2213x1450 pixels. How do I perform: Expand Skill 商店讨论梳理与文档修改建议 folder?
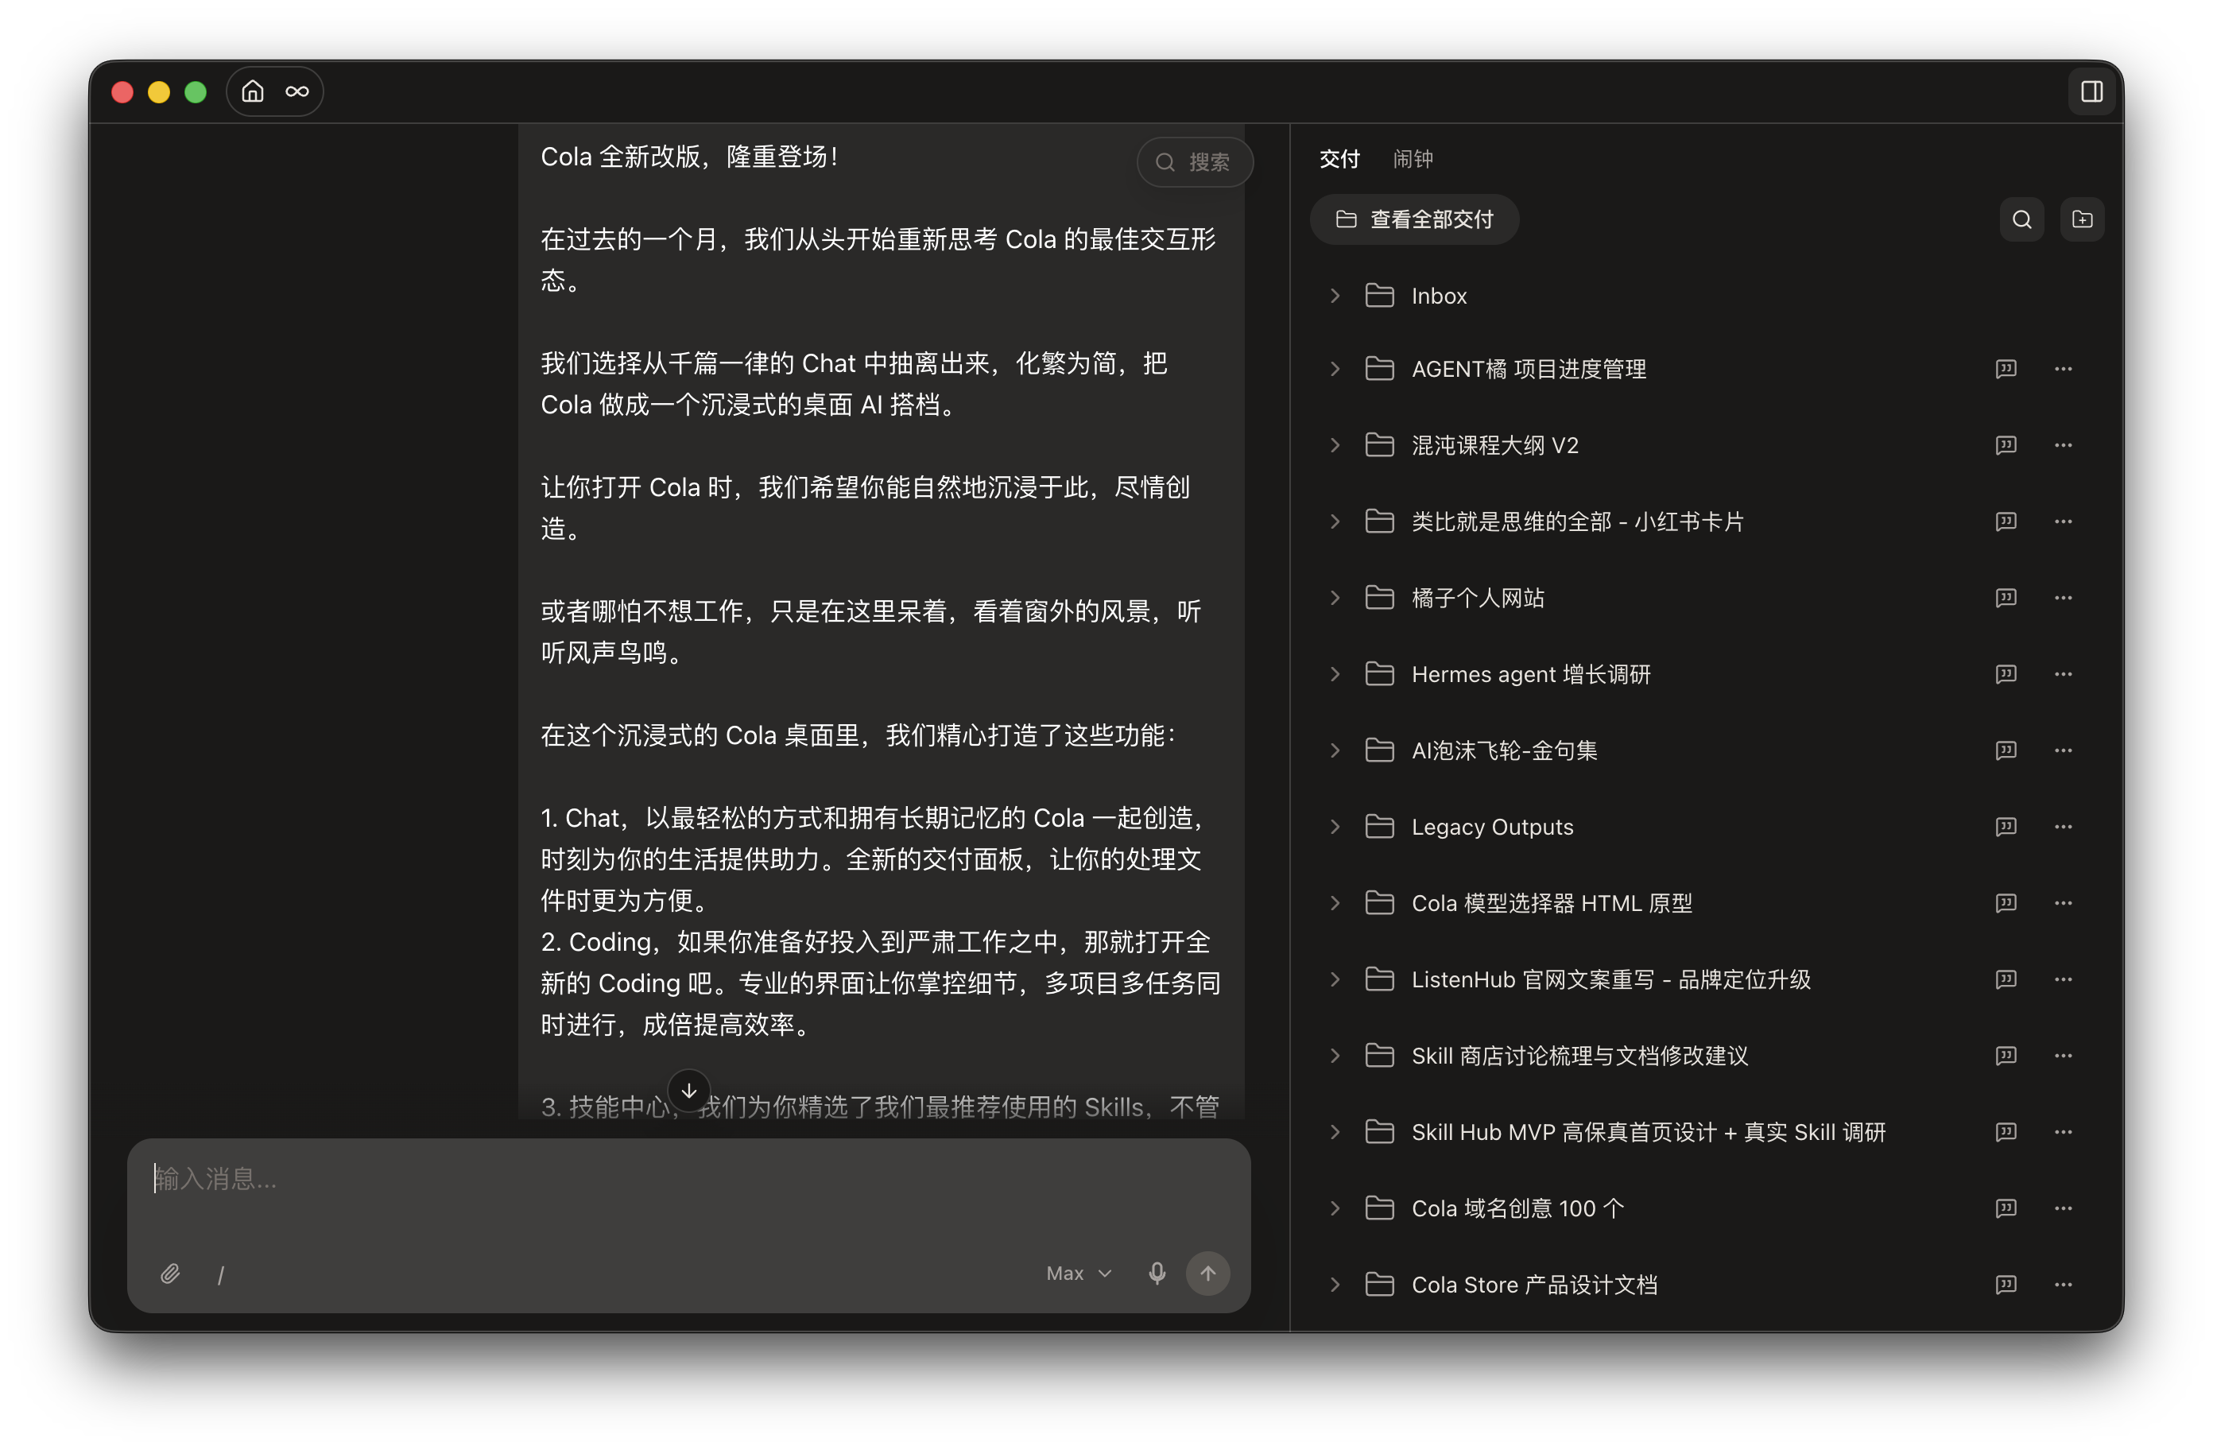(x=1335, y=1056)
